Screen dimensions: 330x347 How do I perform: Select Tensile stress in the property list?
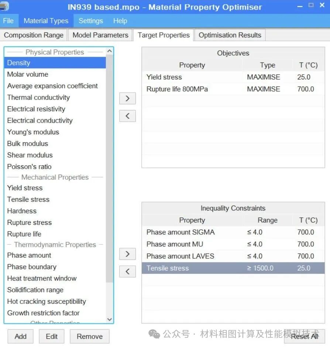coord(55,199)
